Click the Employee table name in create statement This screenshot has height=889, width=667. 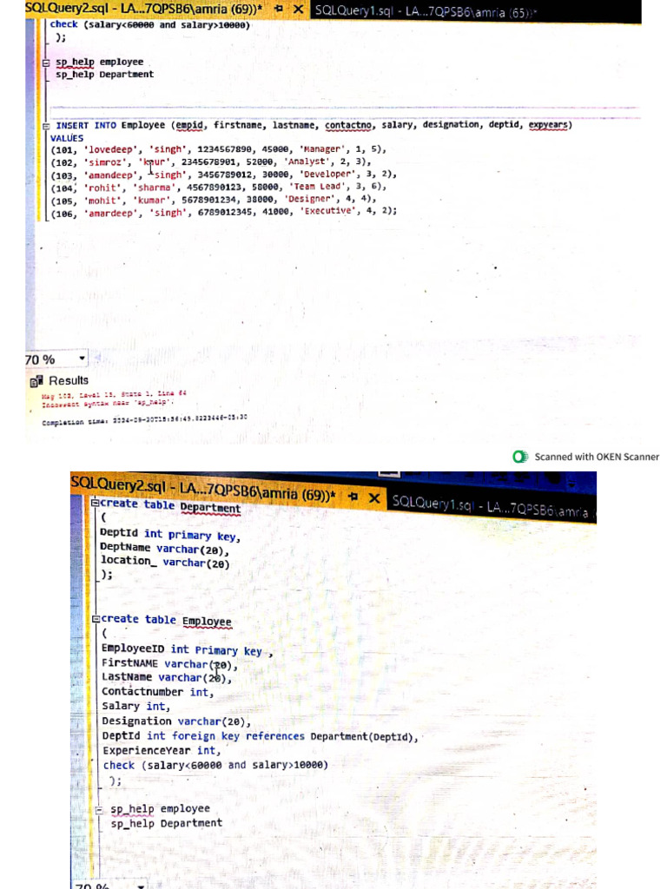(x=207, y=622)
